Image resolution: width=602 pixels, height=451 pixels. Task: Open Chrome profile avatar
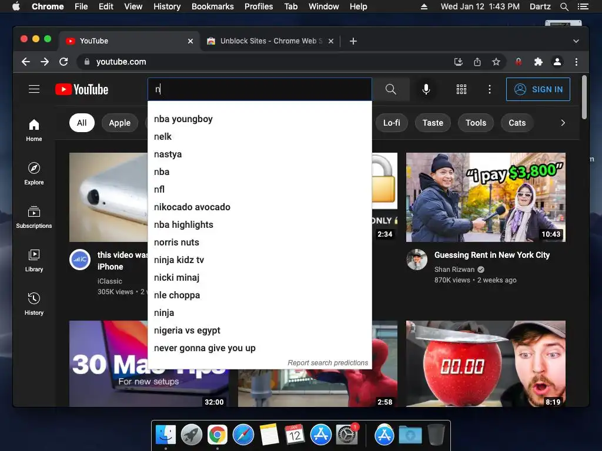point(557,62)
